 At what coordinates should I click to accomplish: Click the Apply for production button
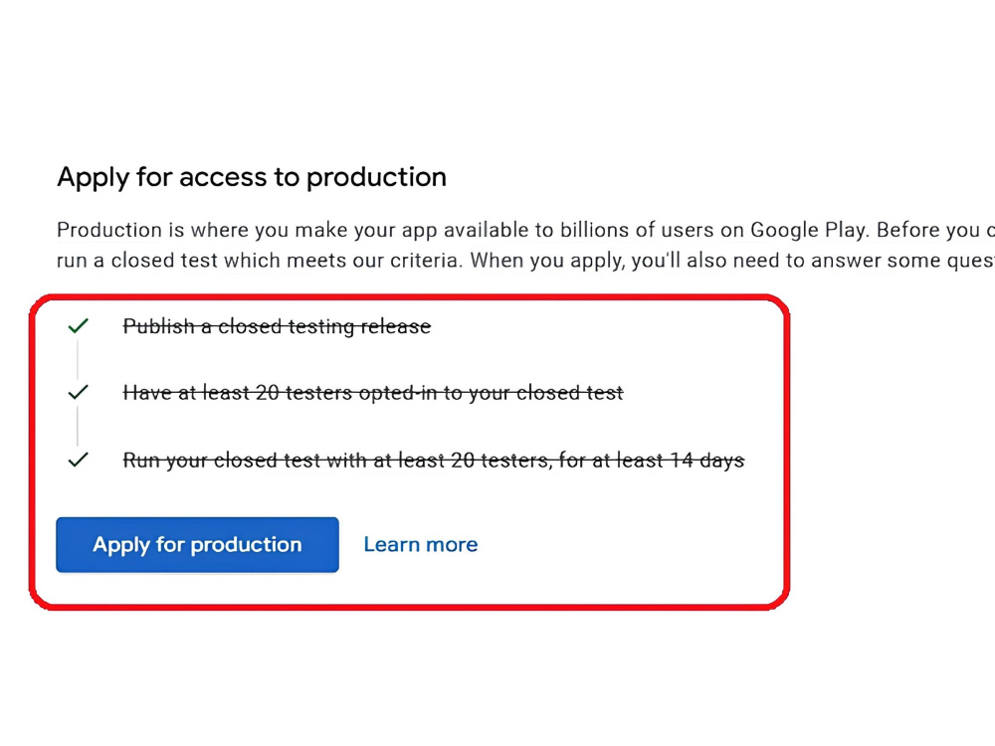(x=196, y=544)
